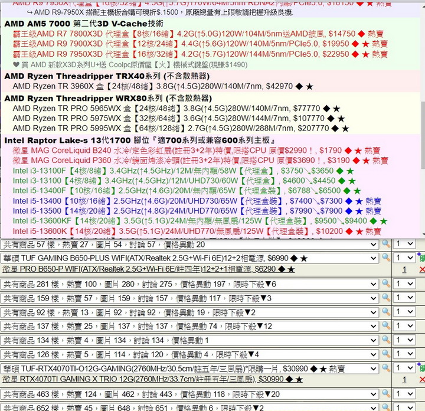425x411 pixels.
Task: Open the 共有商品 137 樣 category dropdown
Action: pyautogui.click(x=189, y=326)
